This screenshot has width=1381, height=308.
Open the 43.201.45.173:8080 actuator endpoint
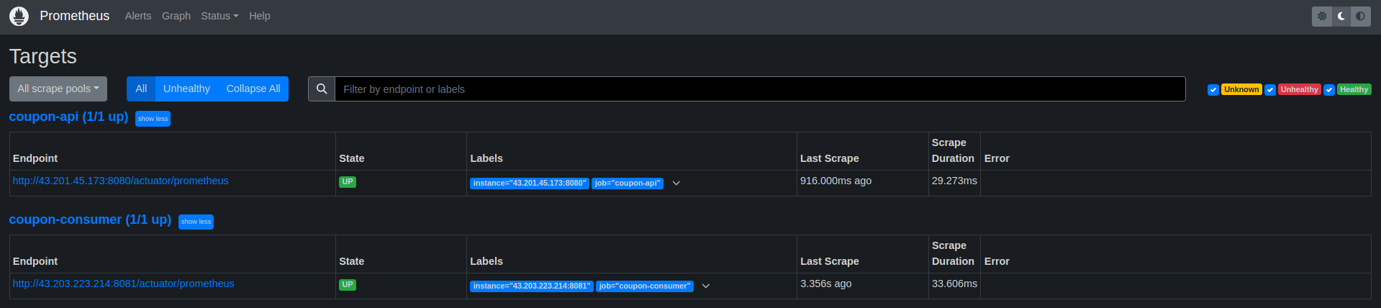click(x=121, y=181)
